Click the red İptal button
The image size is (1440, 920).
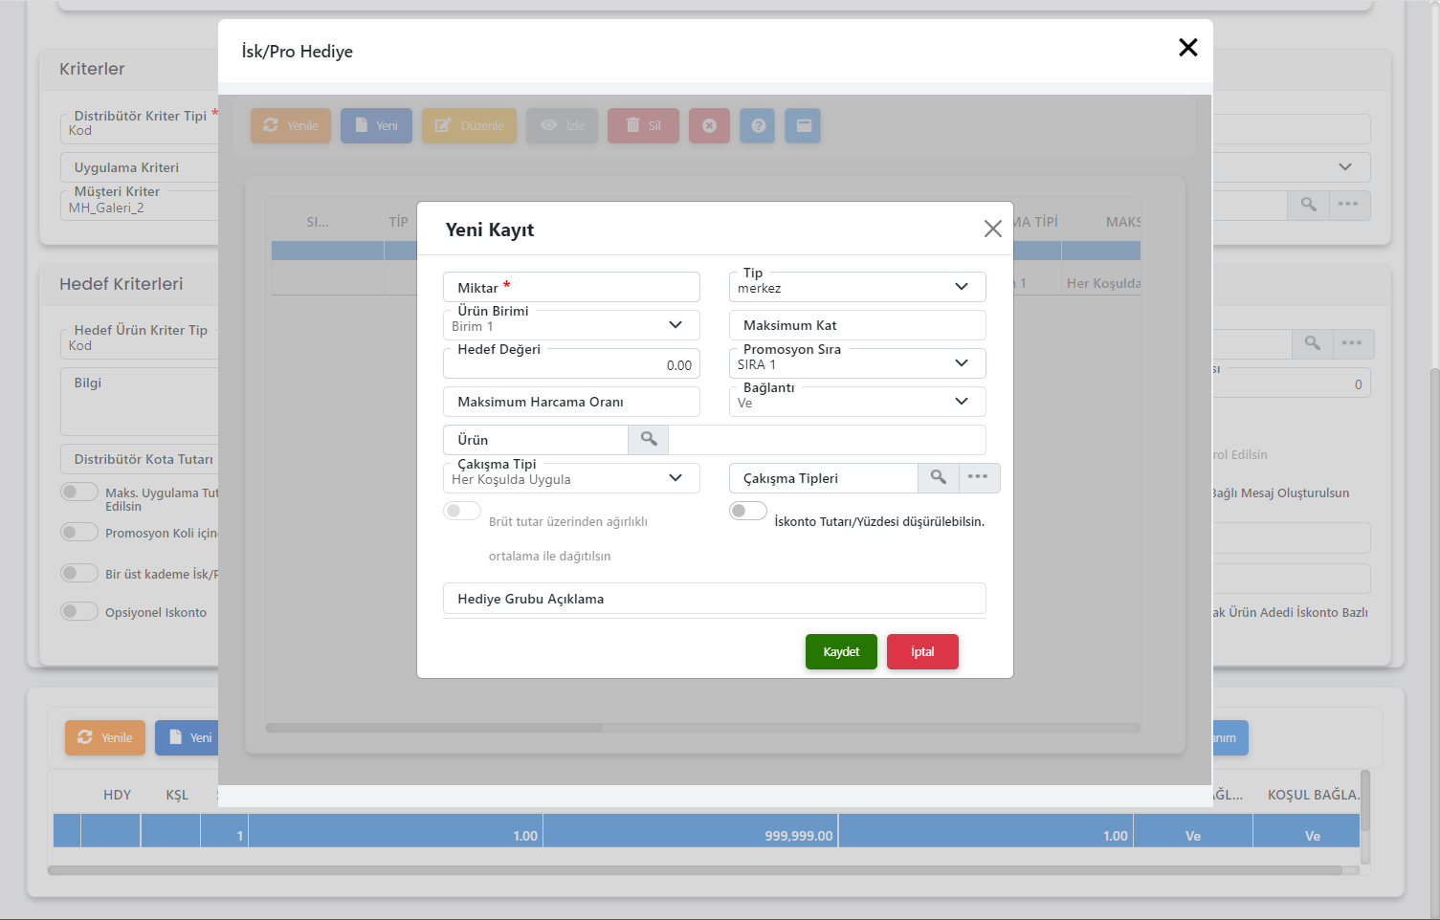[922, 652]
